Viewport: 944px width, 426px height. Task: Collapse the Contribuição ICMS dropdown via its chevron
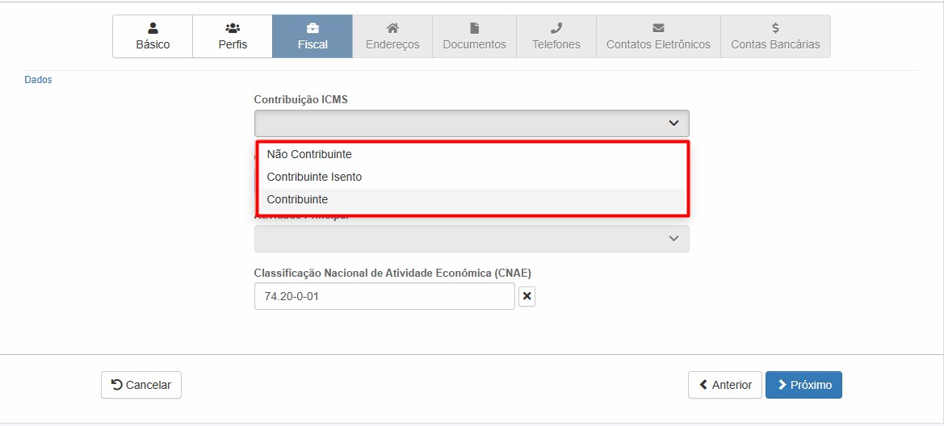point(673,123)
